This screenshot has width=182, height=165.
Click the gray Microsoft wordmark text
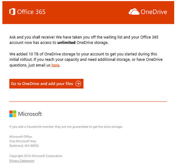coord(30,114)
